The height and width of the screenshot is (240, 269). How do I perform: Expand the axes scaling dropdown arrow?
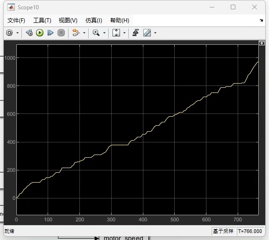coord(124,33)
